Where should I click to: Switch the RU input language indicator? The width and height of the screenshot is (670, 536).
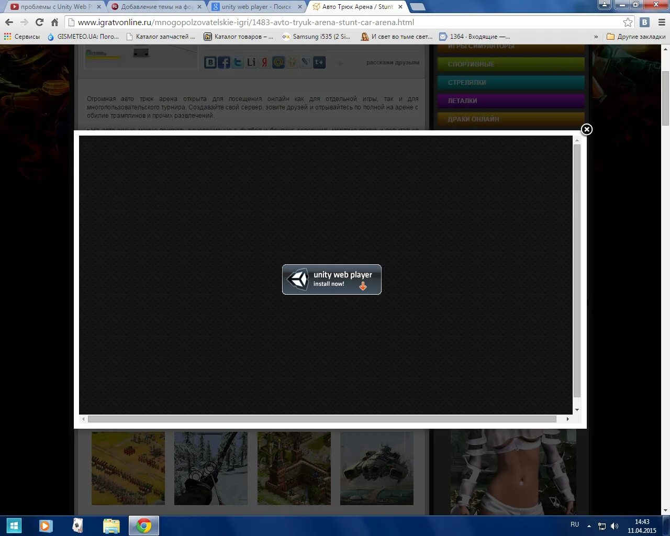(575, 524)
